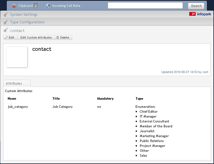
Task: Go to System Settings breadcrumb
Action: pyautogui.click(x=24, y=15)
